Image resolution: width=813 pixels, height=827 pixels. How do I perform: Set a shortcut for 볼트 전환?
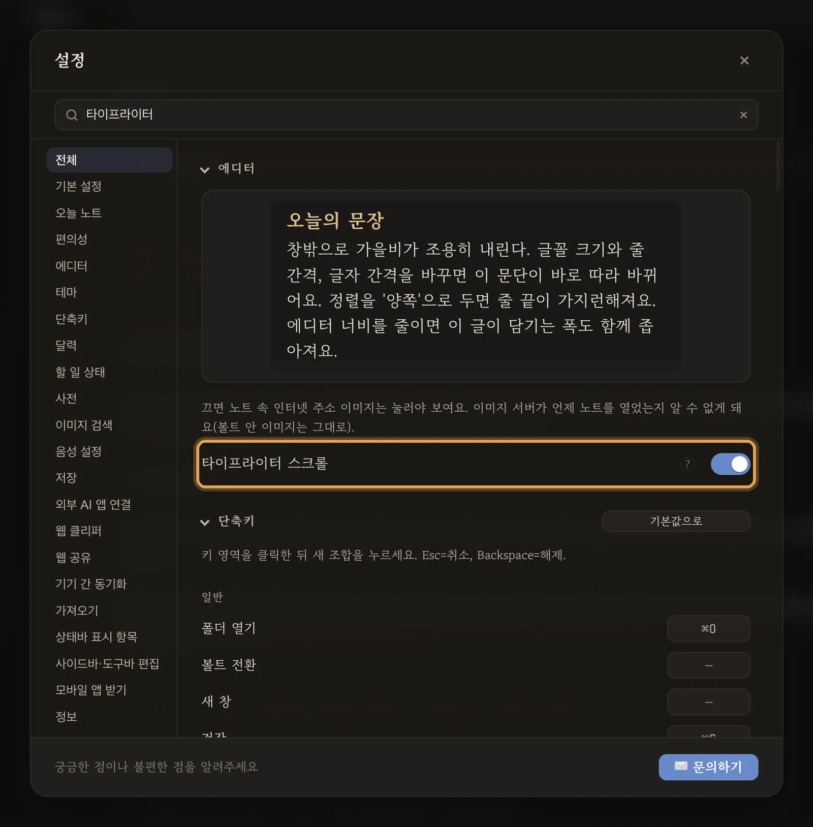click(x=708, y=665)
